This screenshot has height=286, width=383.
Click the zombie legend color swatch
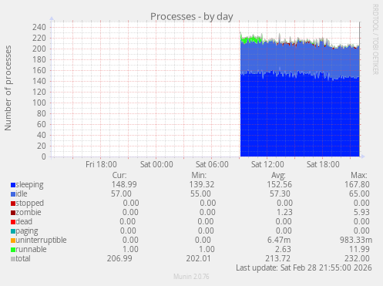(x=13, y=213)
